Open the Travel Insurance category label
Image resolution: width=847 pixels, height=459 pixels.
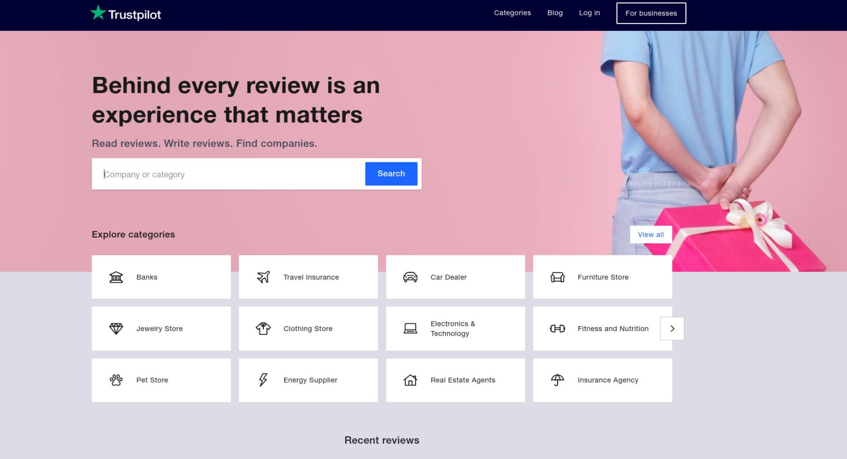[311, 277]
